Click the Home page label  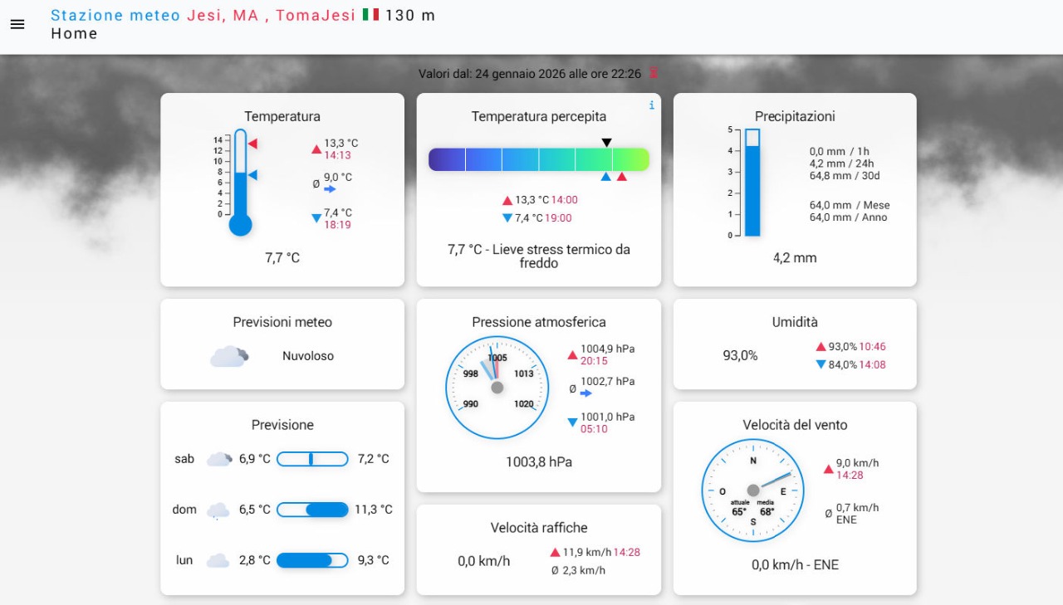click(x=74, y=34)
